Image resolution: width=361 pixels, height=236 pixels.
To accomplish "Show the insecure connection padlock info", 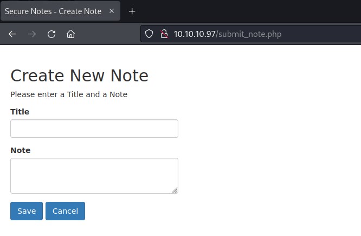I will [164, 34].
